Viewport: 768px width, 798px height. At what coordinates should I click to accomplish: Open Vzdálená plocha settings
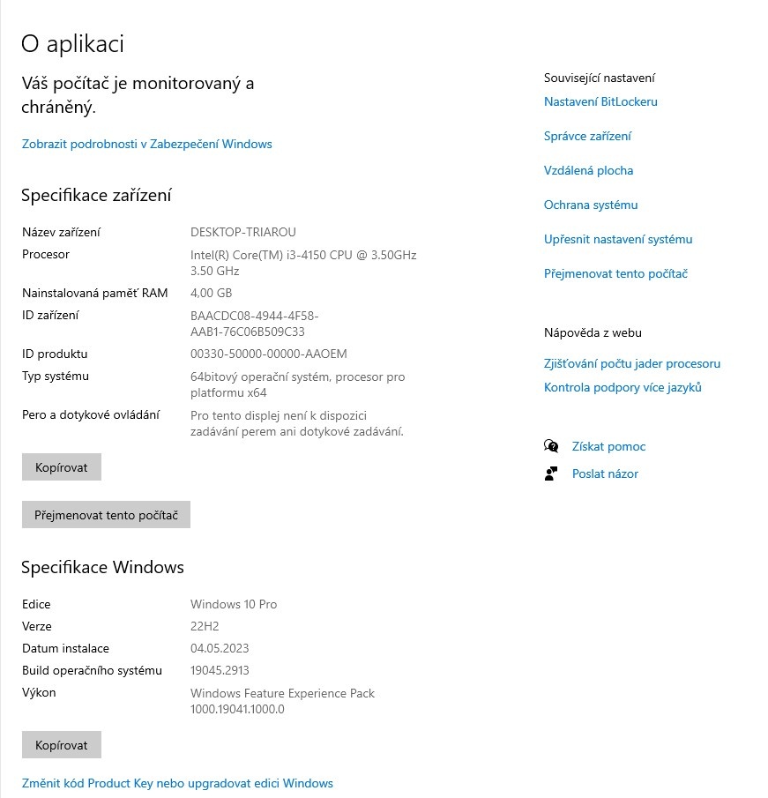point(590,170)
